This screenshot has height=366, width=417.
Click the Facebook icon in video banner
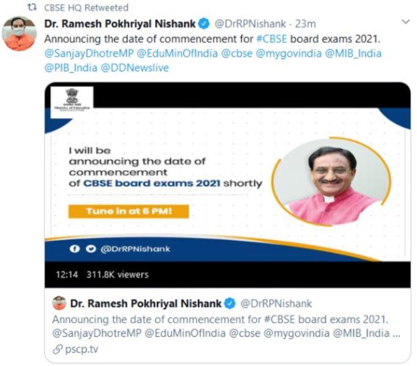(x=74, y=249)
